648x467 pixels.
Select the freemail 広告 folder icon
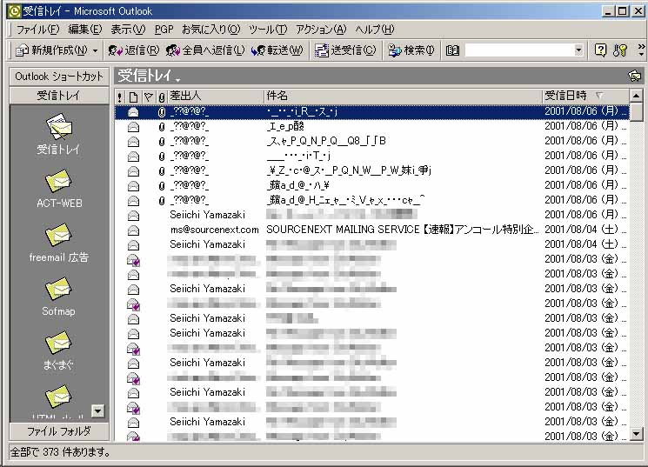59,237
